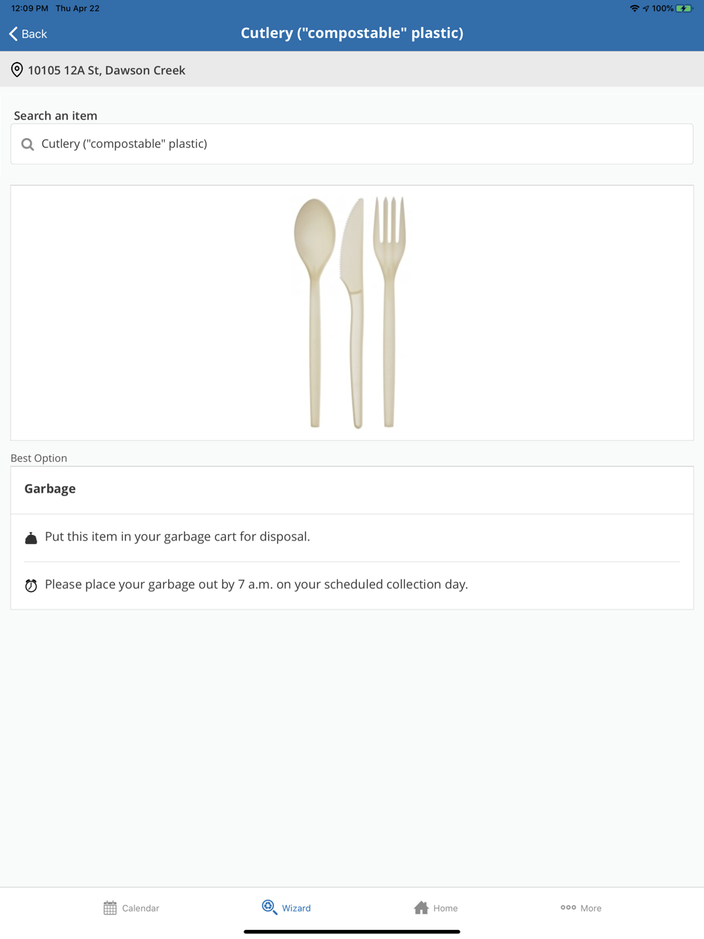The width and height of the screenshot is (704, 939).
Task: Click the location pin icon beside address
Action: pyautogui.click(x=17, y=70)
